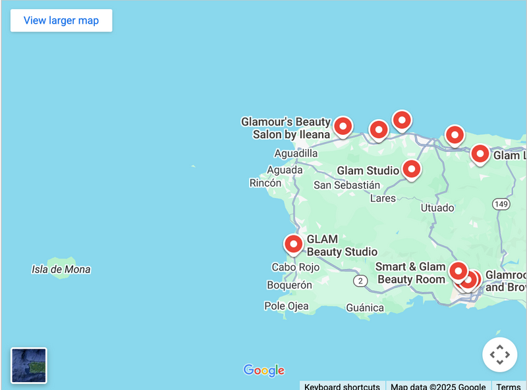This screenshot has height=390, width=527.
Task: Click the Aguadilla city label
Action: [x=296, y=153]
